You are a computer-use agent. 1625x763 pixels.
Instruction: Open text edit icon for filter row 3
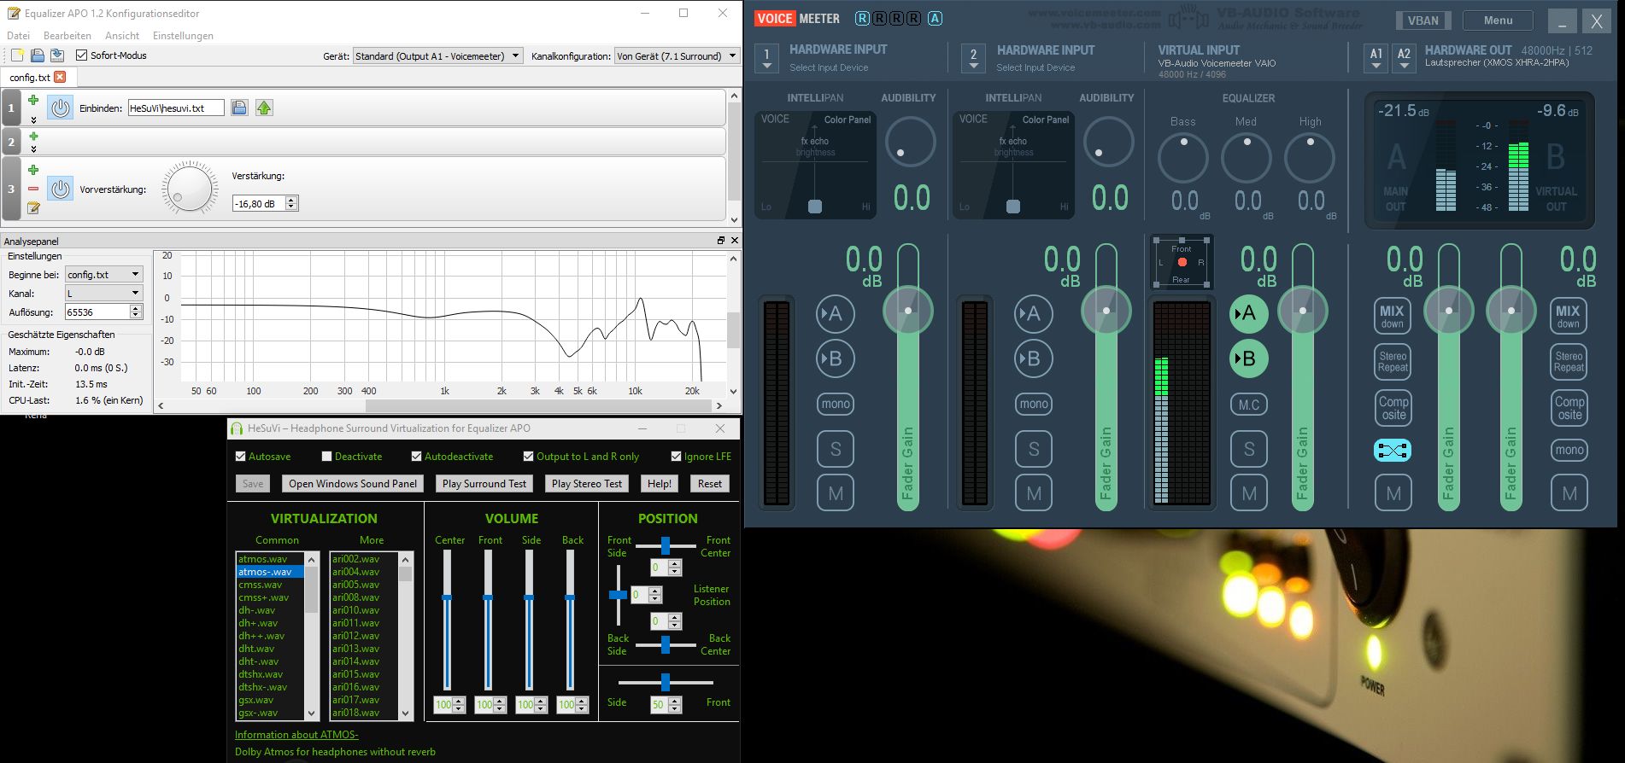[x=33, y=207]
